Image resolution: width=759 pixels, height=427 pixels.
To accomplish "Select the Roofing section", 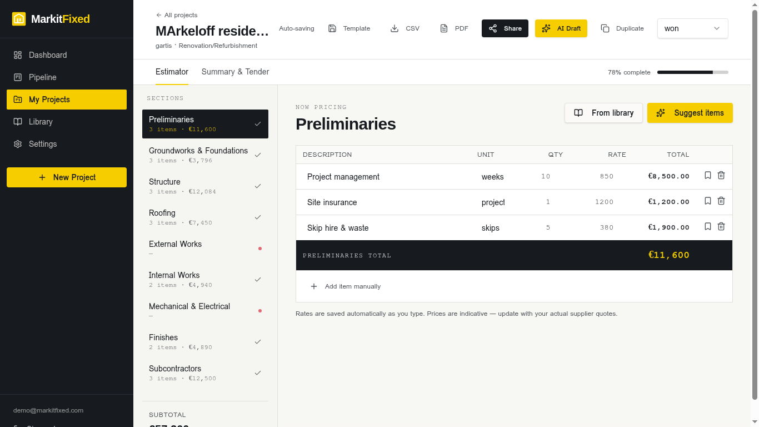I will (205, 217).
